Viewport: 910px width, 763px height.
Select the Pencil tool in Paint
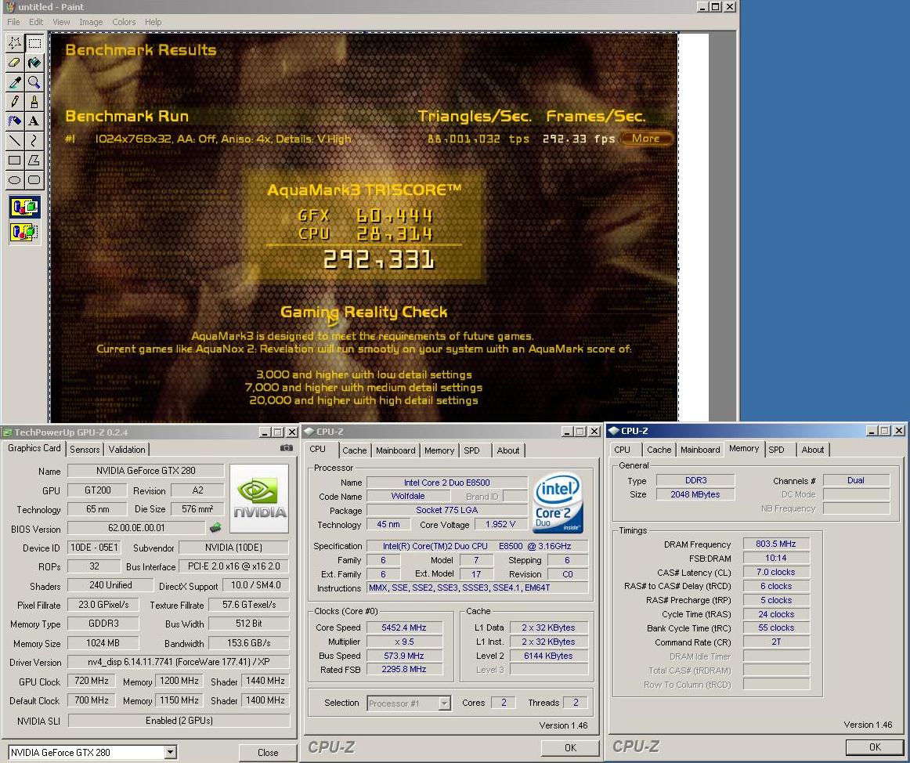(x=15, y=102)
